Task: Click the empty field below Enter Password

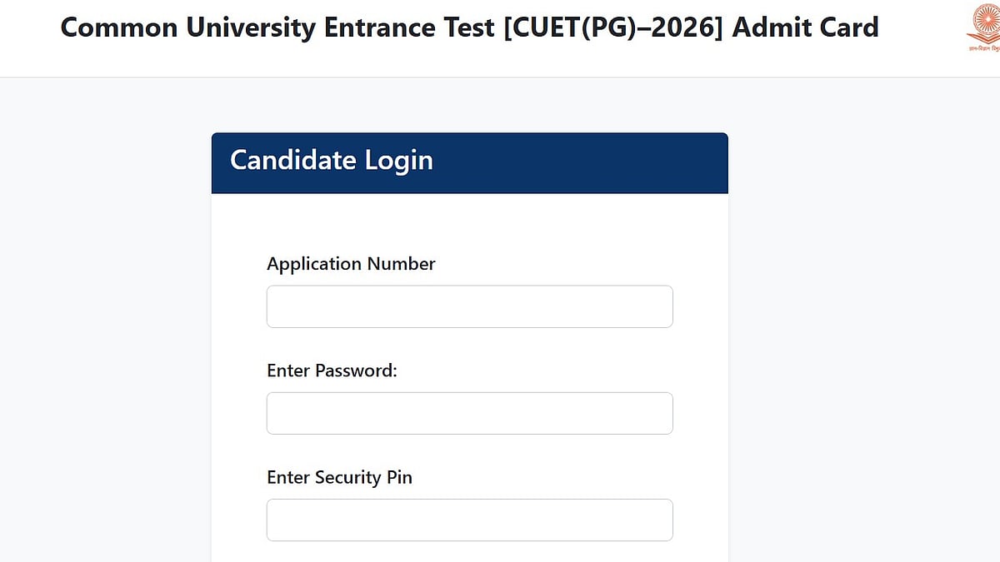Action: (469, 412)
